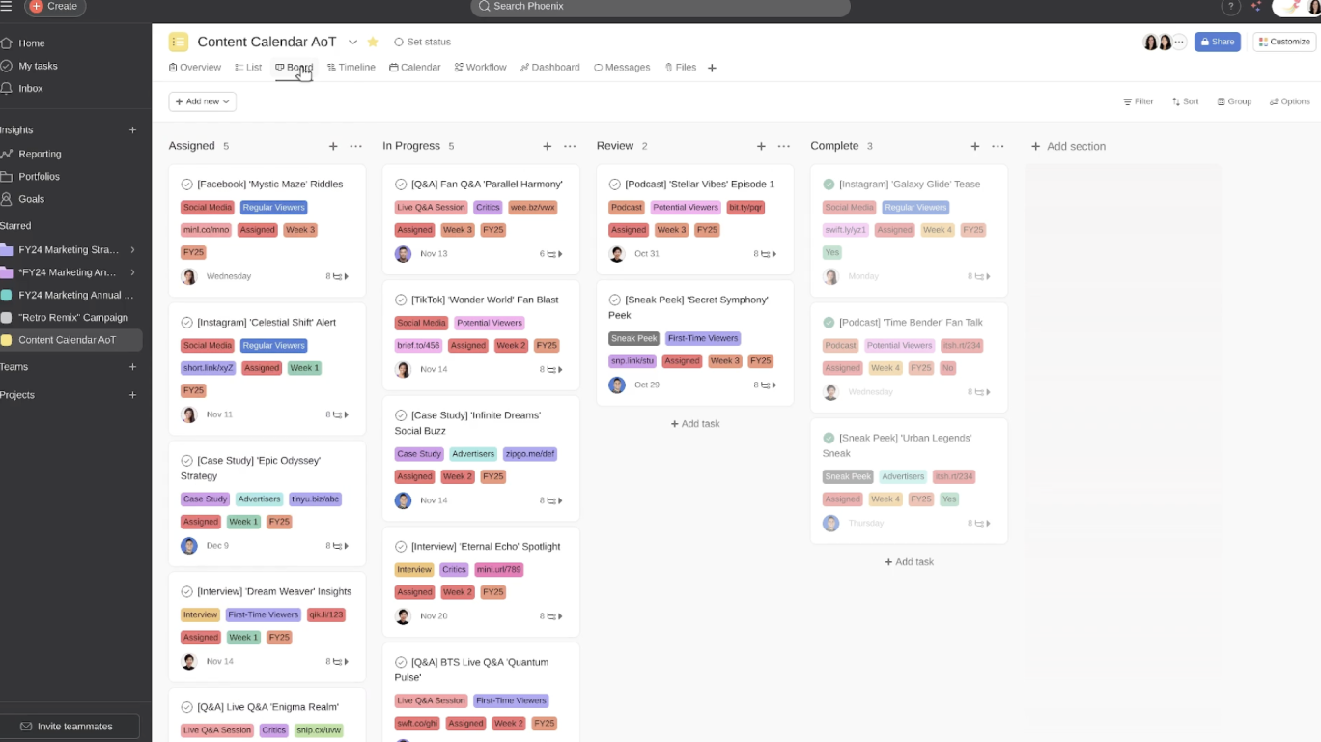
Task: Open the Add new dropdown
Action: click(201, 100)
